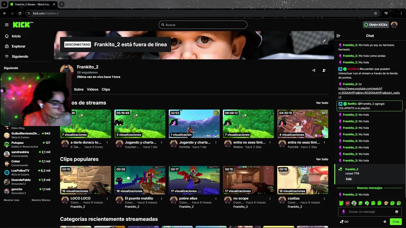Open the 05:16:49 stream video thumbnail
This screenshot has width=406, height=228.
click(140, 124)
